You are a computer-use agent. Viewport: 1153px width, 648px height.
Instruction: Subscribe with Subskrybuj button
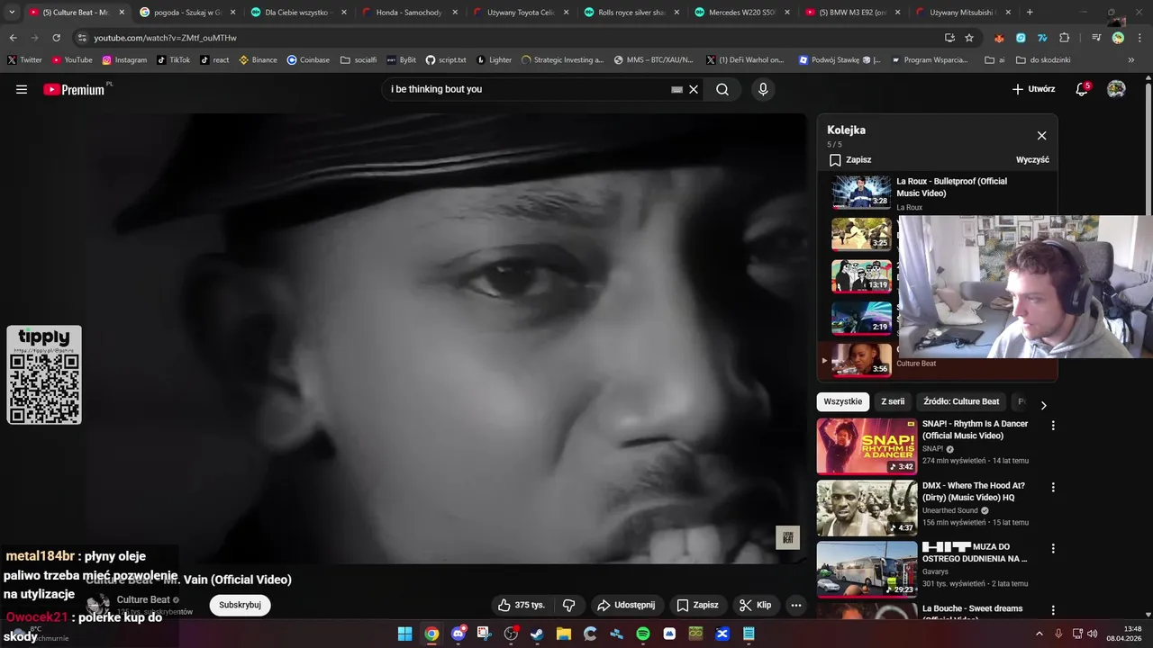click(x=240, y=605)
